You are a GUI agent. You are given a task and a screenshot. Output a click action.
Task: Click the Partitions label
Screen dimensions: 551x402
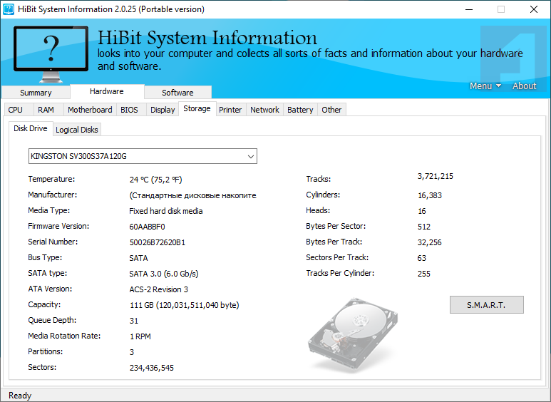(46, 351)
